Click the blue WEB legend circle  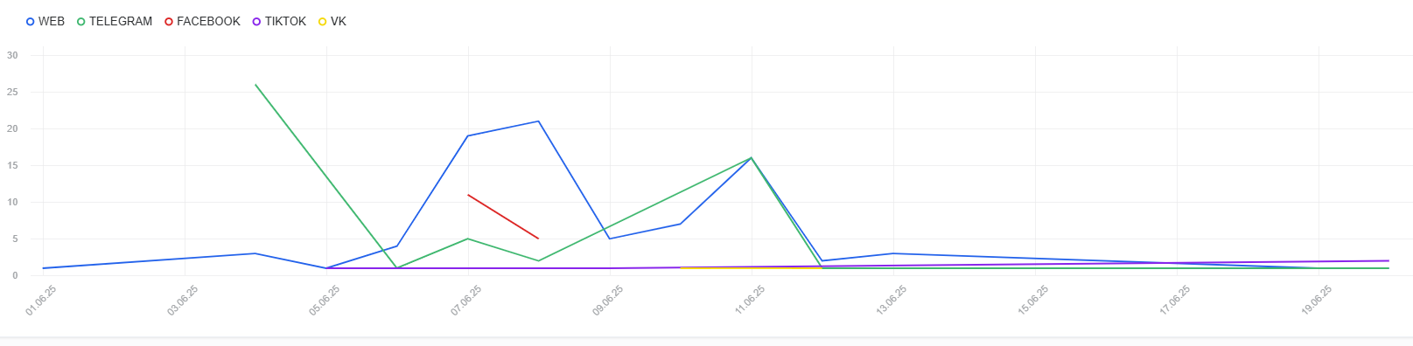pyautogui.click(x=31, y=21)
